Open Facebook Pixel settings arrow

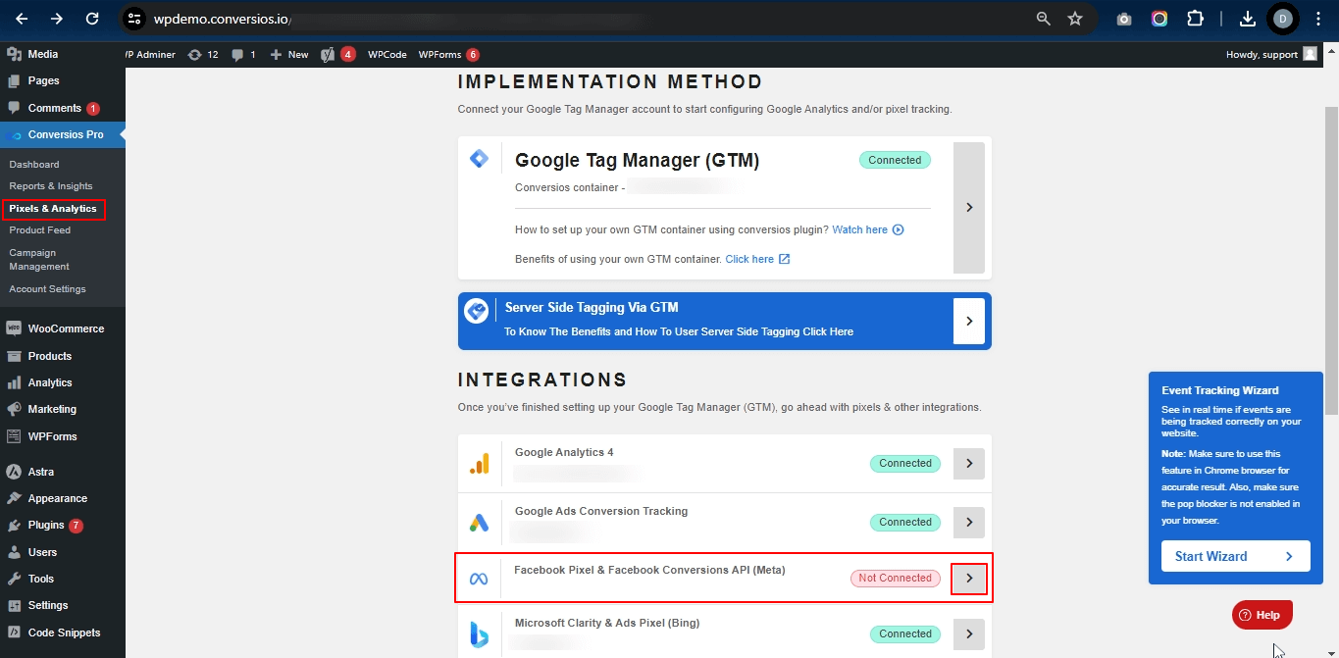pos(969,579)
